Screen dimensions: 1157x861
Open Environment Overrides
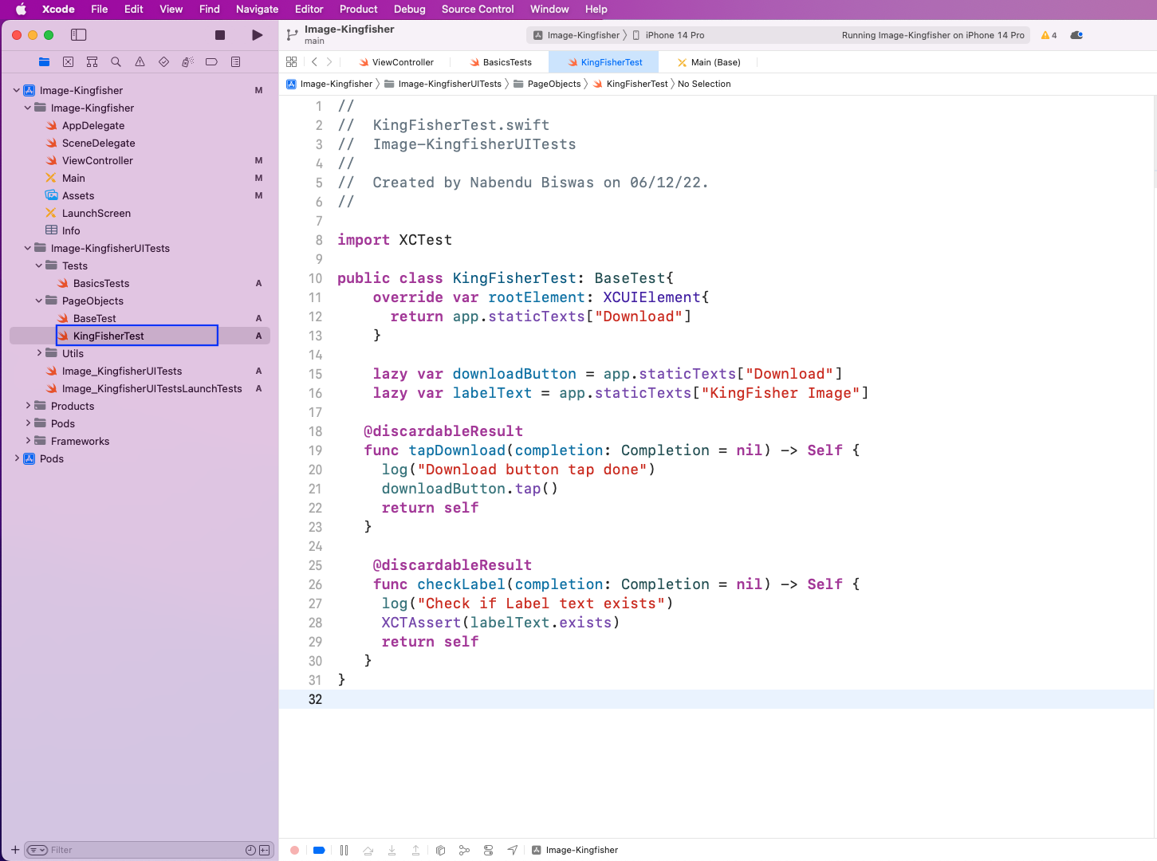pyautogui.click(x=488, y=850)
